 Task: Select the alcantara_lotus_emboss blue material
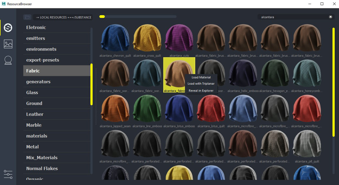(179, 109)
